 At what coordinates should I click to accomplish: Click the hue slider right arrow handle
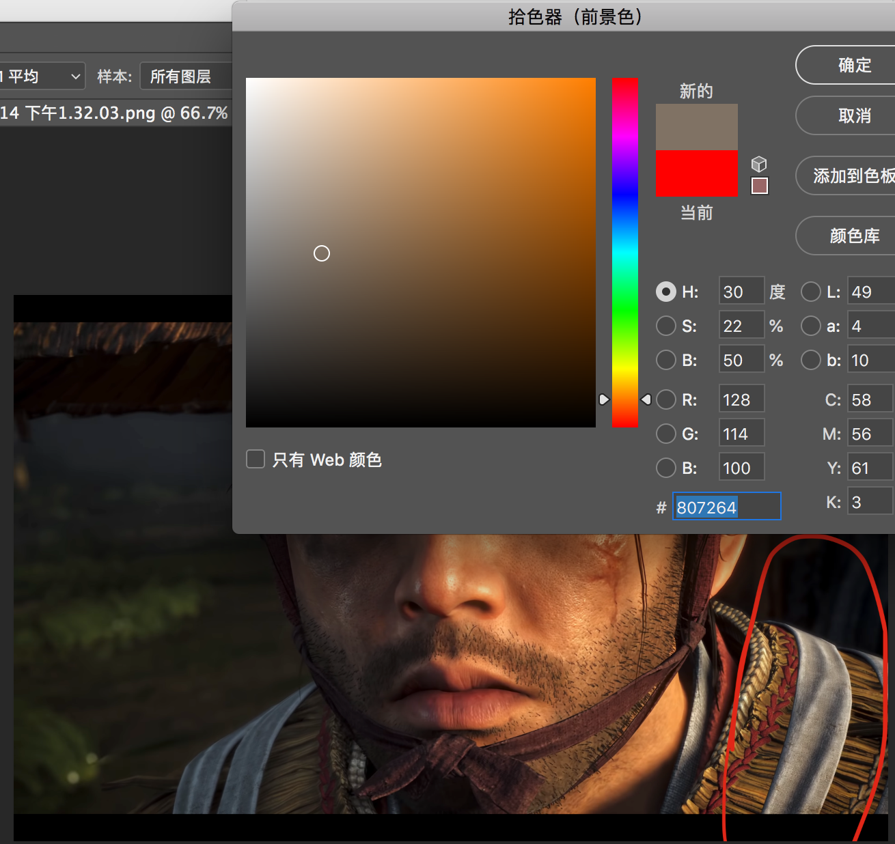pyautogui.click(x=646, y=399)
